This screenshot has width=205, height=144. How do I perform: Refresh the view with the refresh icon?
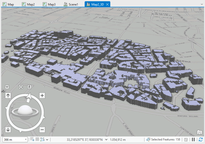coord(200,139)
